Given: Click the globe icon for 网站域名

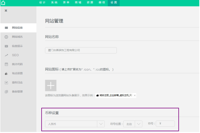Looking at the screenshot, I should coord(6,37).
